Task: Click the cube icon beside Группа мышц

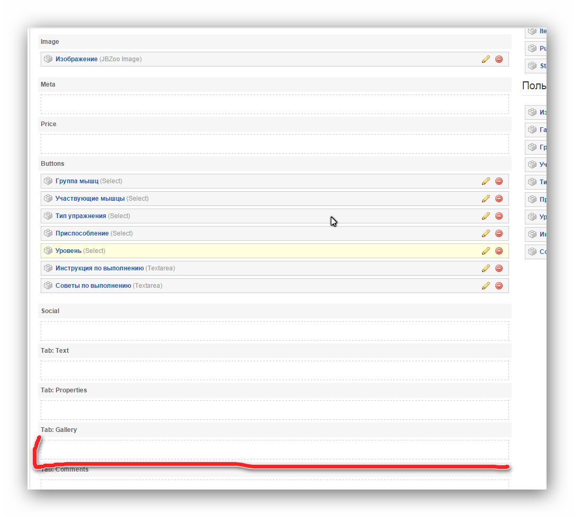Action: click(x=48, y=181)
